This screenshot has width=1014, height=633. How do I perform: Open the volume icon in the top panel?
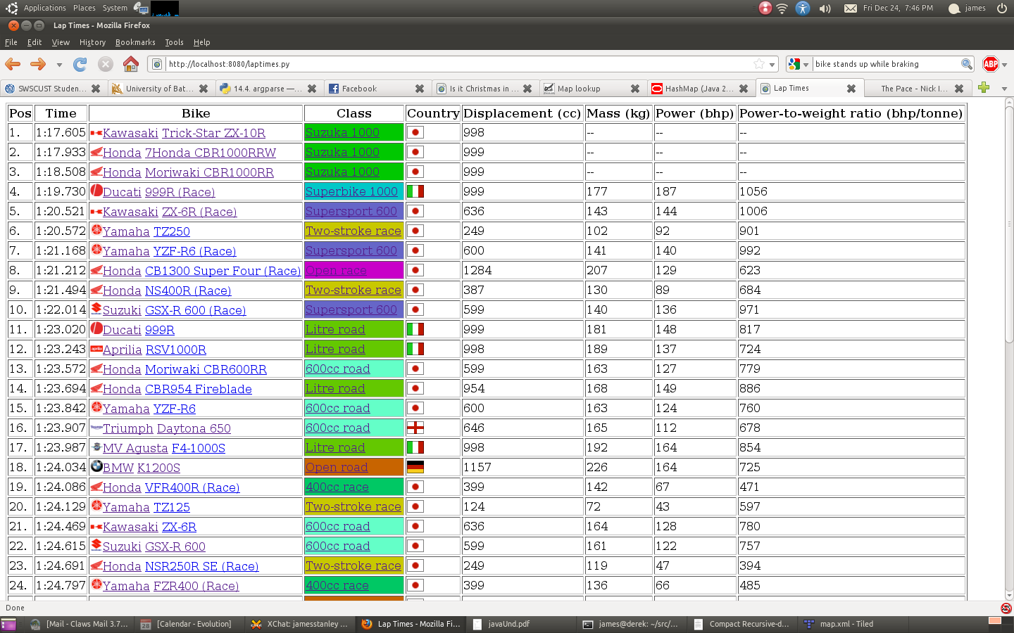pos(825,8)
